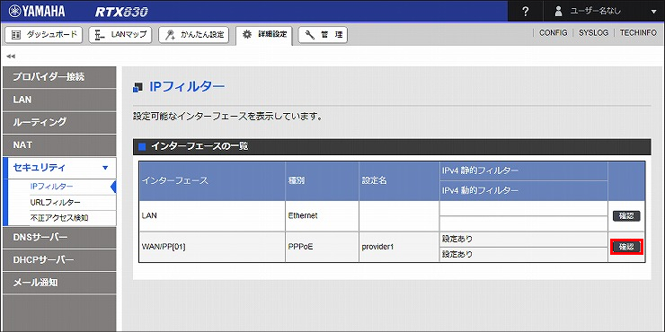665x332 pixels.
Task: Click the 種別 column header
Action: coord(322,181)
